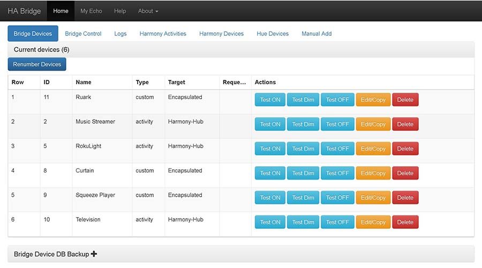This screenshot has width=482, height=268.
Task: Go to the Hue Devices tab
Action: pos(273,33)
